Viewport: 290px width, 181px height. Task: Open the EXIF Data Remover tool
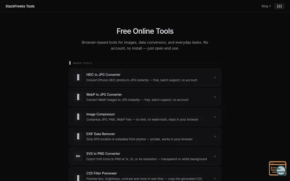tap(145, 137)
